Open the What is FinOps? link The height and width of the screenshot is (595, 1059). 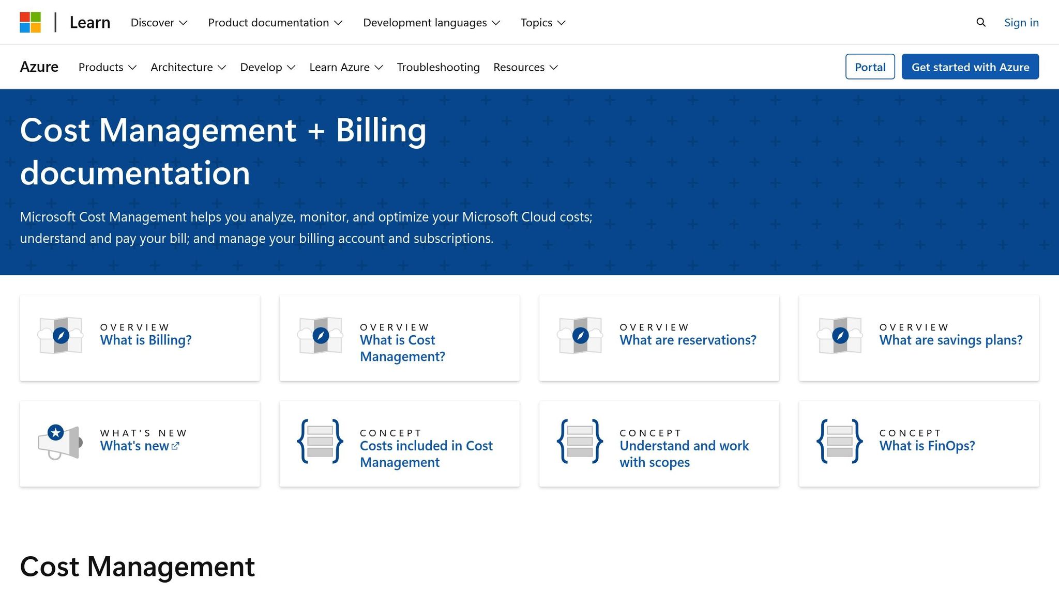tap(927, 446)
